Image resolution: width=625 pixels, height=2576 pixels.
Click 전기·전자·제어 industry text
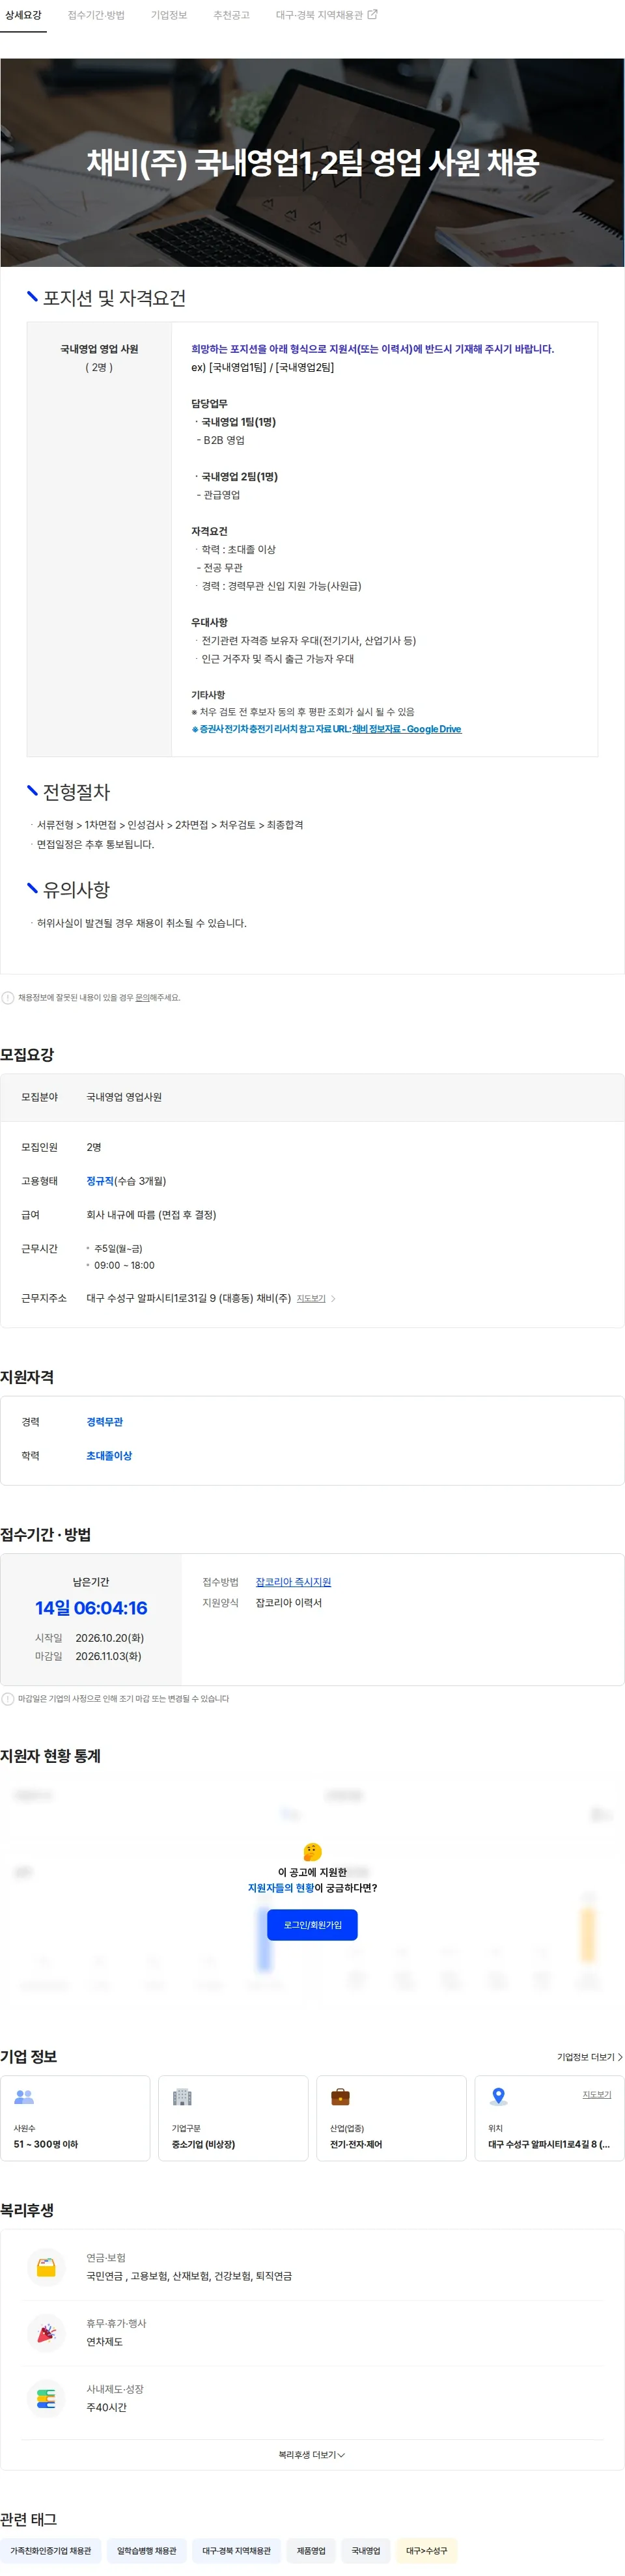coord(356,2144)
